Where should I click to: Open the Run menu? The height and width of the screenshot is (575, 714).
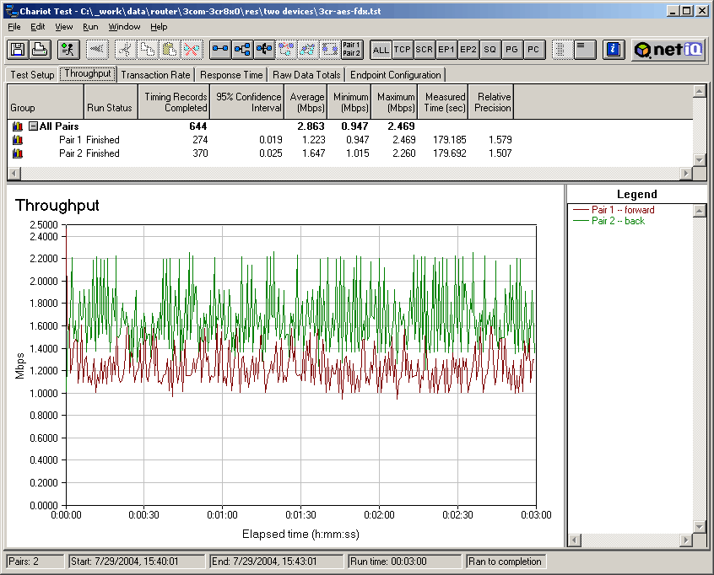click(90, 27)
